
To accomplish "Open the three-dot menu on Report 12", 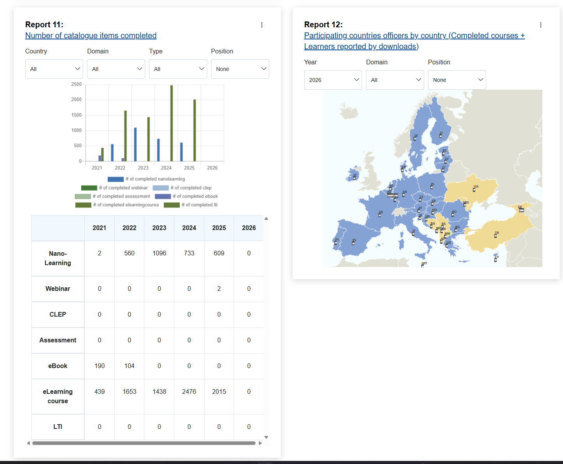I will click(541, 25).
